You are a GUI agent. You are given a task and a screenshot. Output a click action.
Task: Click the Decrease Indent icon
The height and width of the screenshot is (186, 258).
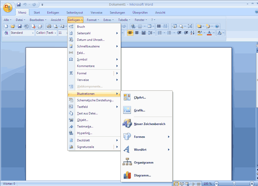[x=179, y=33]
